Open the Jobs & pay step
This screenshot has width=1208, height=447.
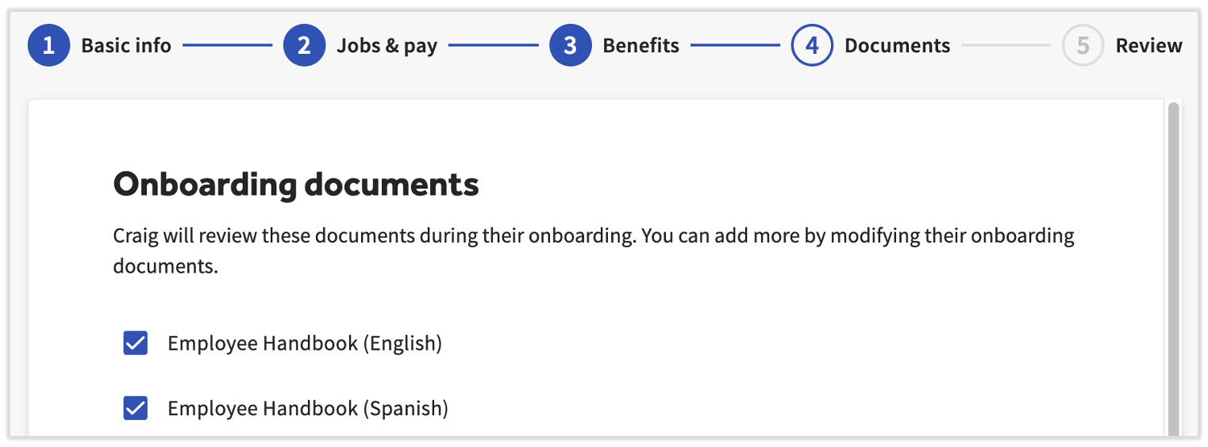pyautogui.click(x=387, y=46)
